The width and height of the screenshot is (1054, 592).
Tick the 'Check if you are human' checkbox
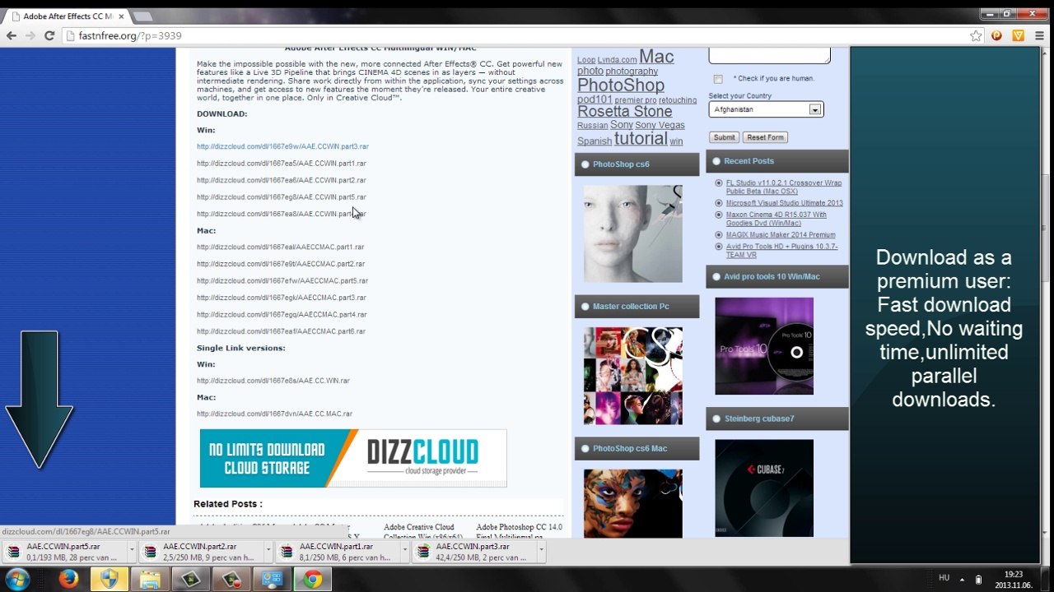point(718,79)
